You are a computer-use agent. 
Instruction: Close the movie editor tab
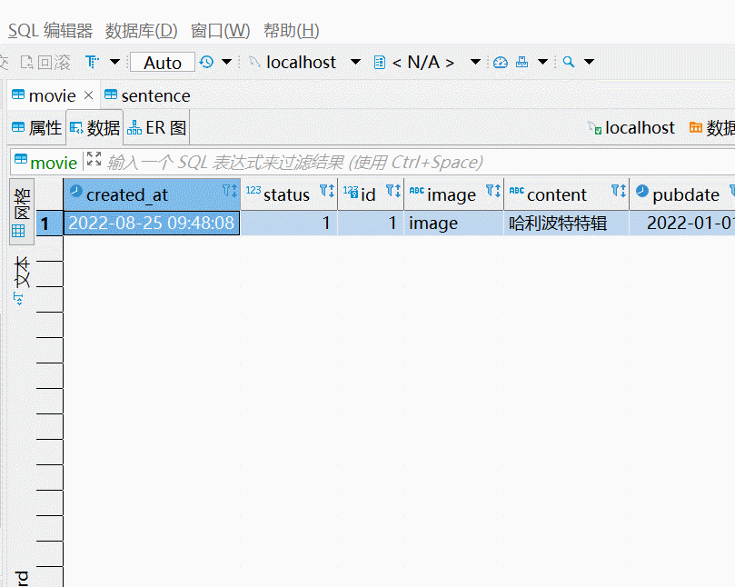pos(89,95)
